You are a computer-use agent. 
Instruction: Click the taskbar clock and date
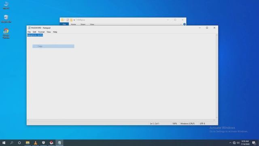245,143
